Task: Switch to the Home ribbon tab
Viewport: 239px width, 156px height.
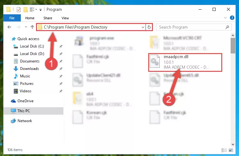Action: click(30, 18)
